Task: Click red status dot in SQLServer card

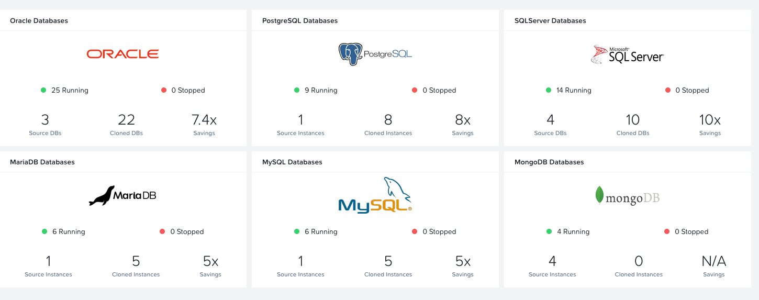Action: [x=668, y=90]
